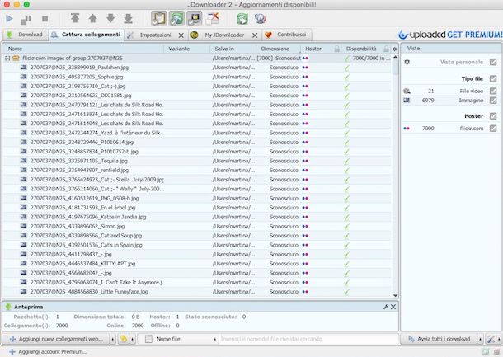Open the Viste panel settings gear
This screenshot has height=357, width=503.
pyautogui.click(x=407, y=62)
